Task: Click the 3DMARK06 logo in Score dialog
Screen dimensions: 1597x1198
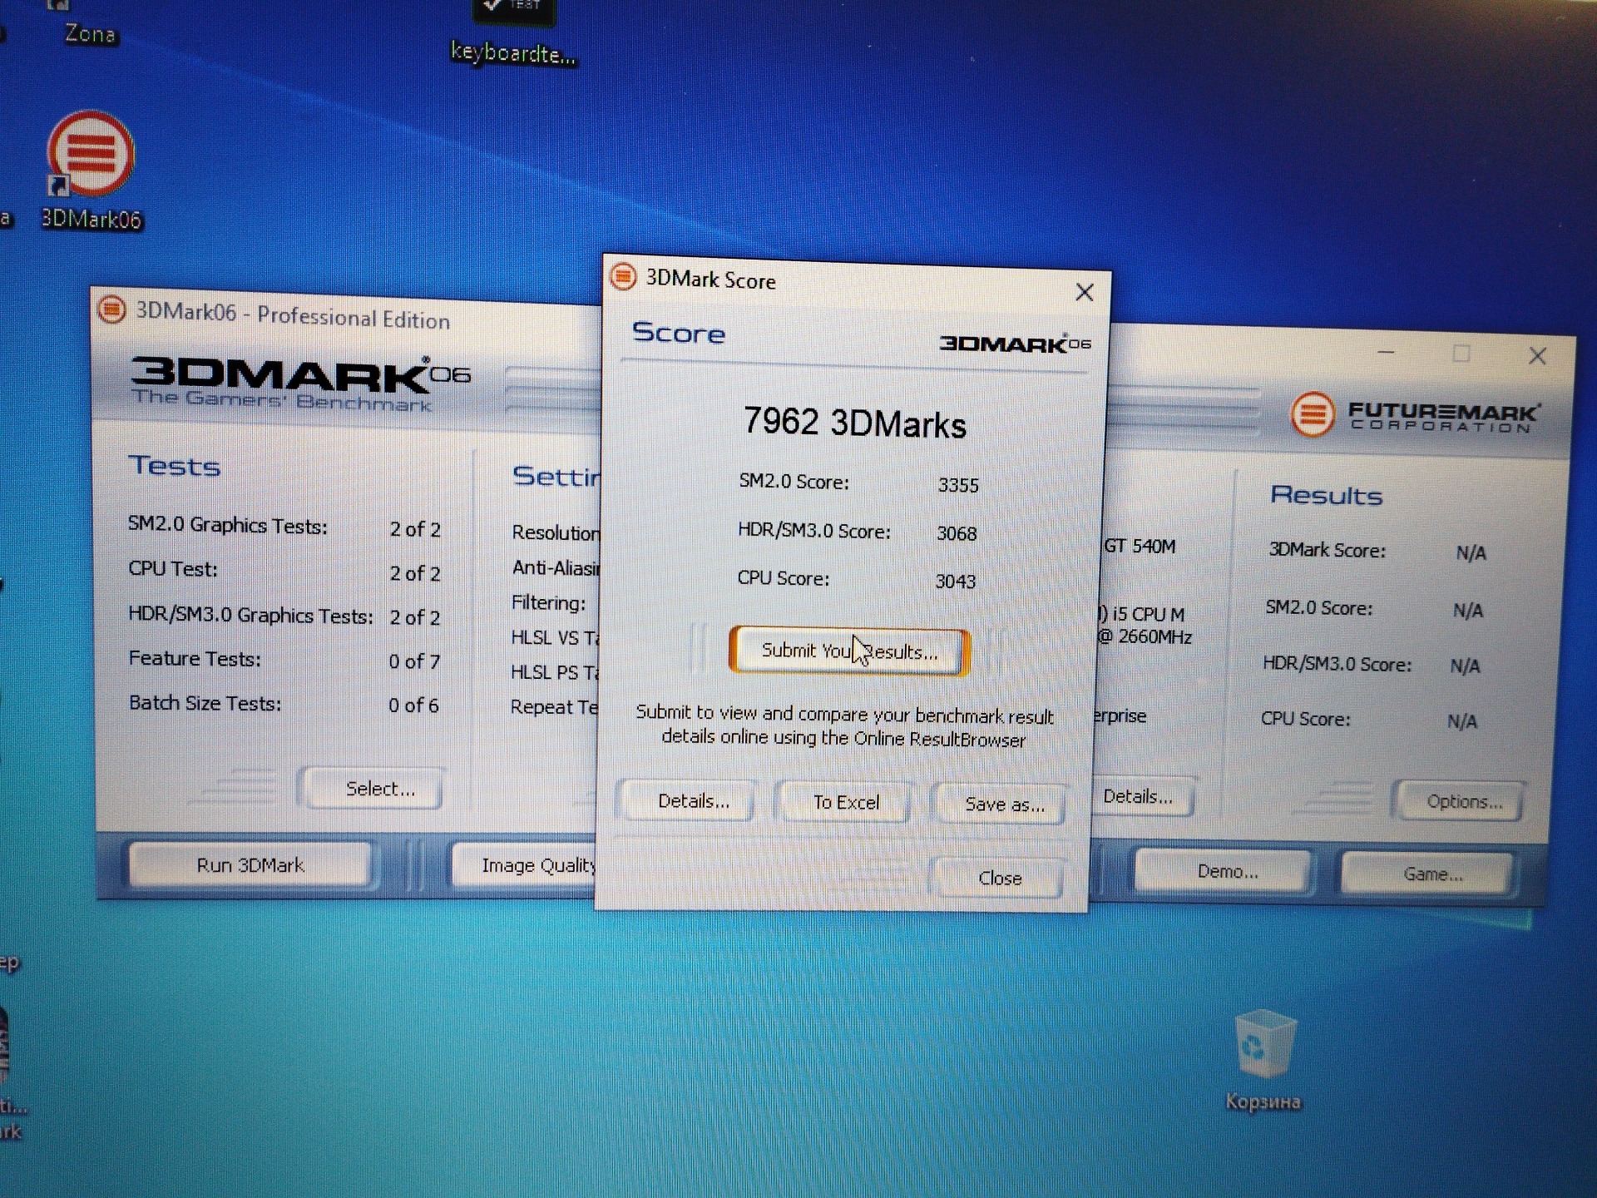Action: tap(1015, 344)
